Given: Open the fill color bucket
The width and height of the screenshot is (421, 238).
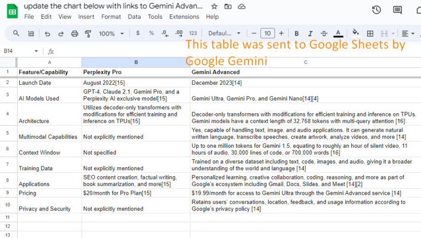Looking at the screenshot, I should 355,33.
